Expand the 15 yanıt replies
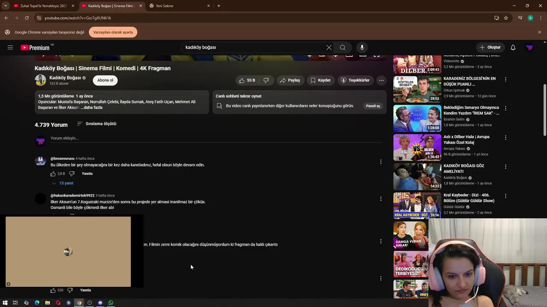Image resolution: width=547 pixels, height=307 pixels. [x=62, y=183]
